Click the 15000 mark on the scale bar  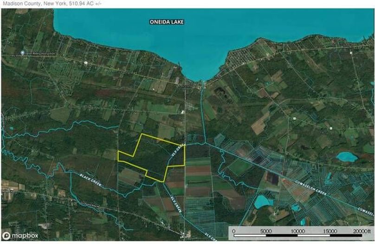tap(330, 231)
